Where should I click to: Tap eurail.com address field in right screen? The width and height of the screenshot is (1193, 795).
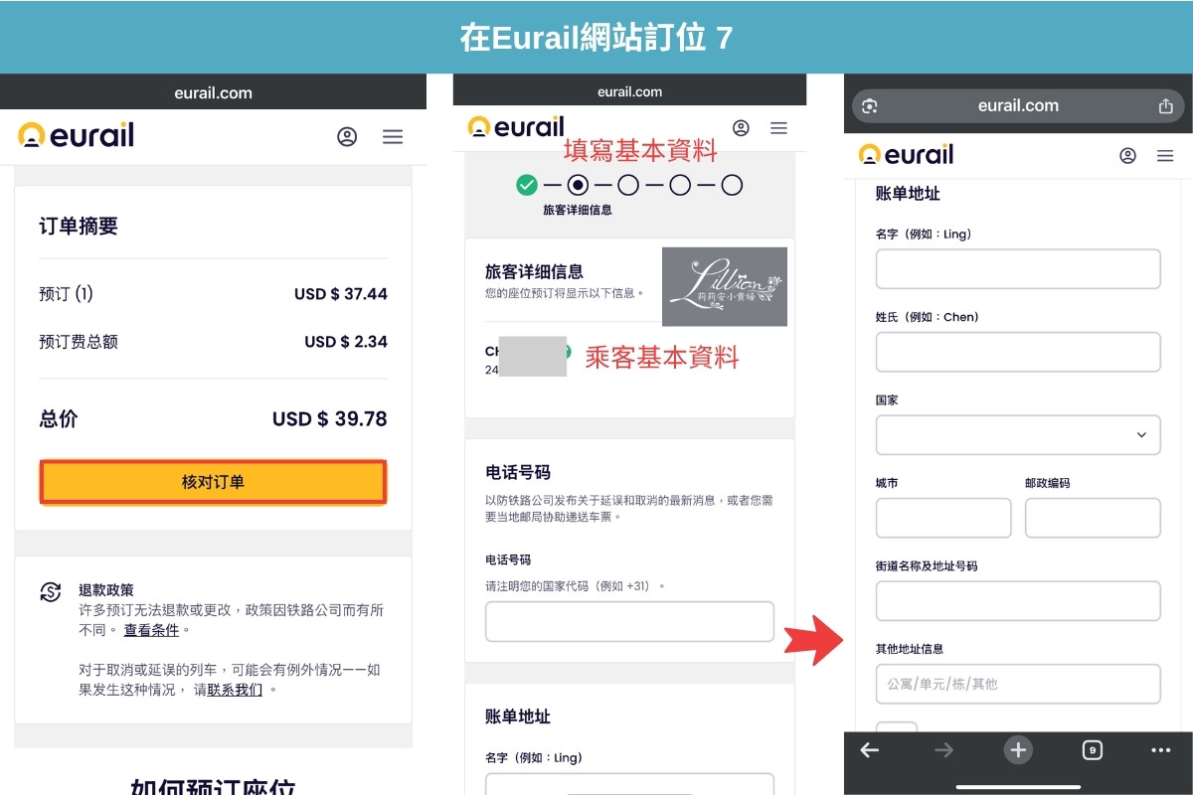point(1018,106)
